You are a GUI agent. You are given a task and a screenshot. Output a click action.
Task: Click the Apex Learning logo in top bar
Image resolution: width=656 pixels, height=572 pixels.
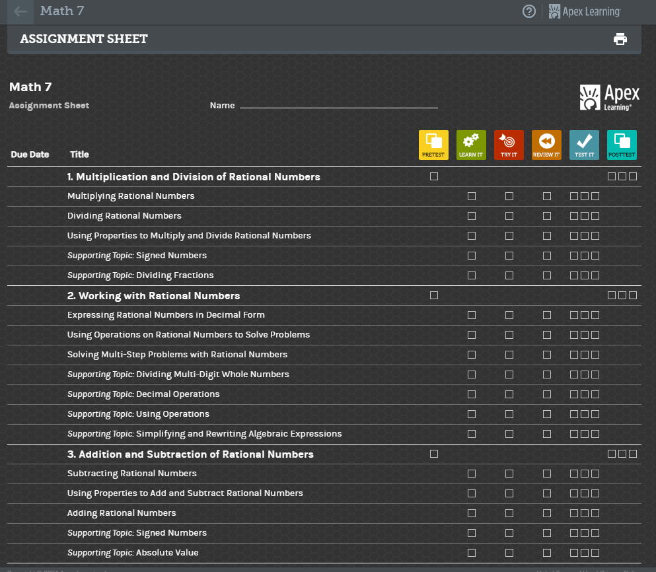[x=585, y=11]
